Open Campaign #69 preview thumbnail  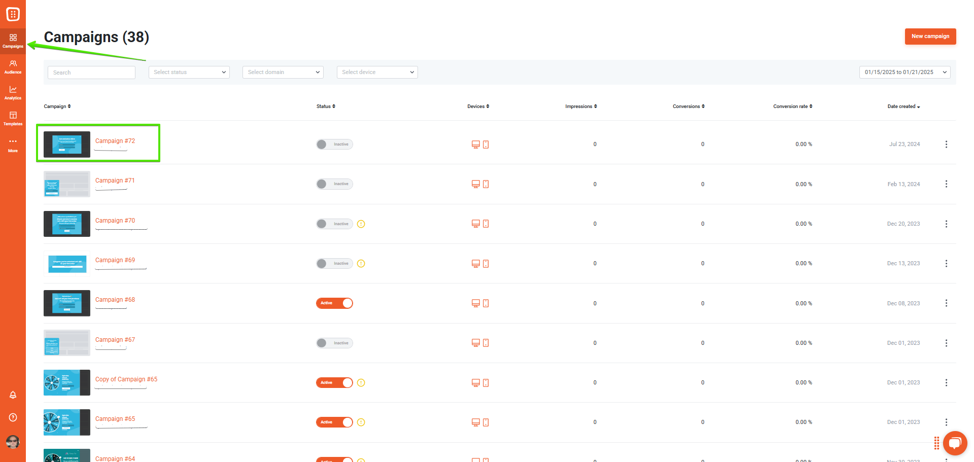tap(67, 264)
